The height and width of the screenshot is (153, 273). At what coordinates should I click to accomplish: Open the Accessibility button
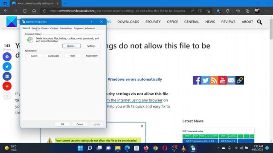[92, 56]
